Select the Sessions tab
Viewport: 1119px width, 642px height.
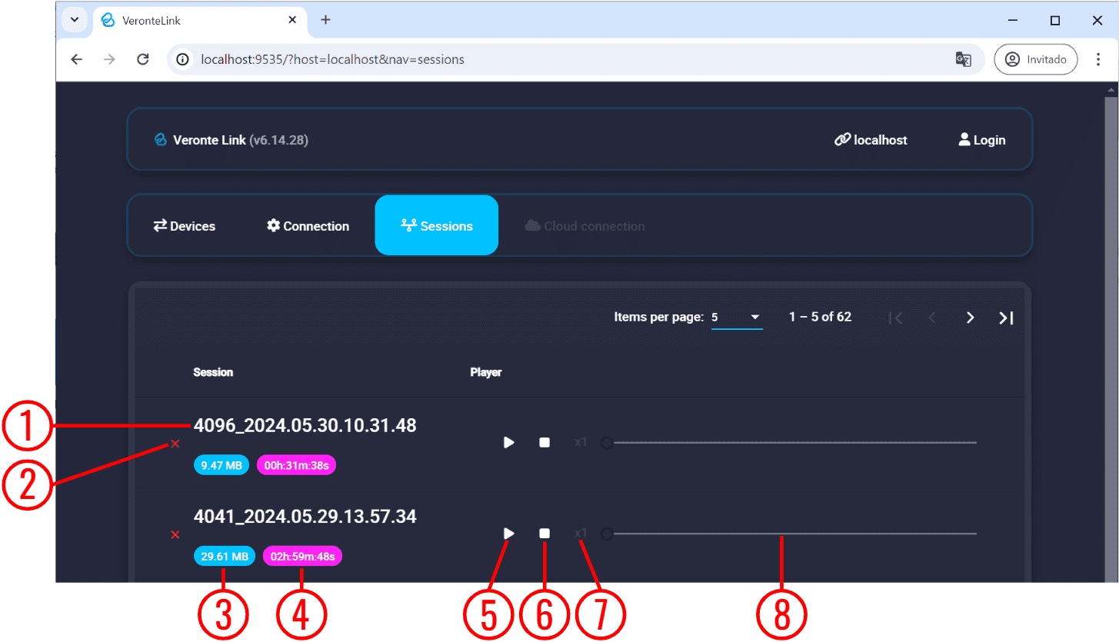[437, 226]
